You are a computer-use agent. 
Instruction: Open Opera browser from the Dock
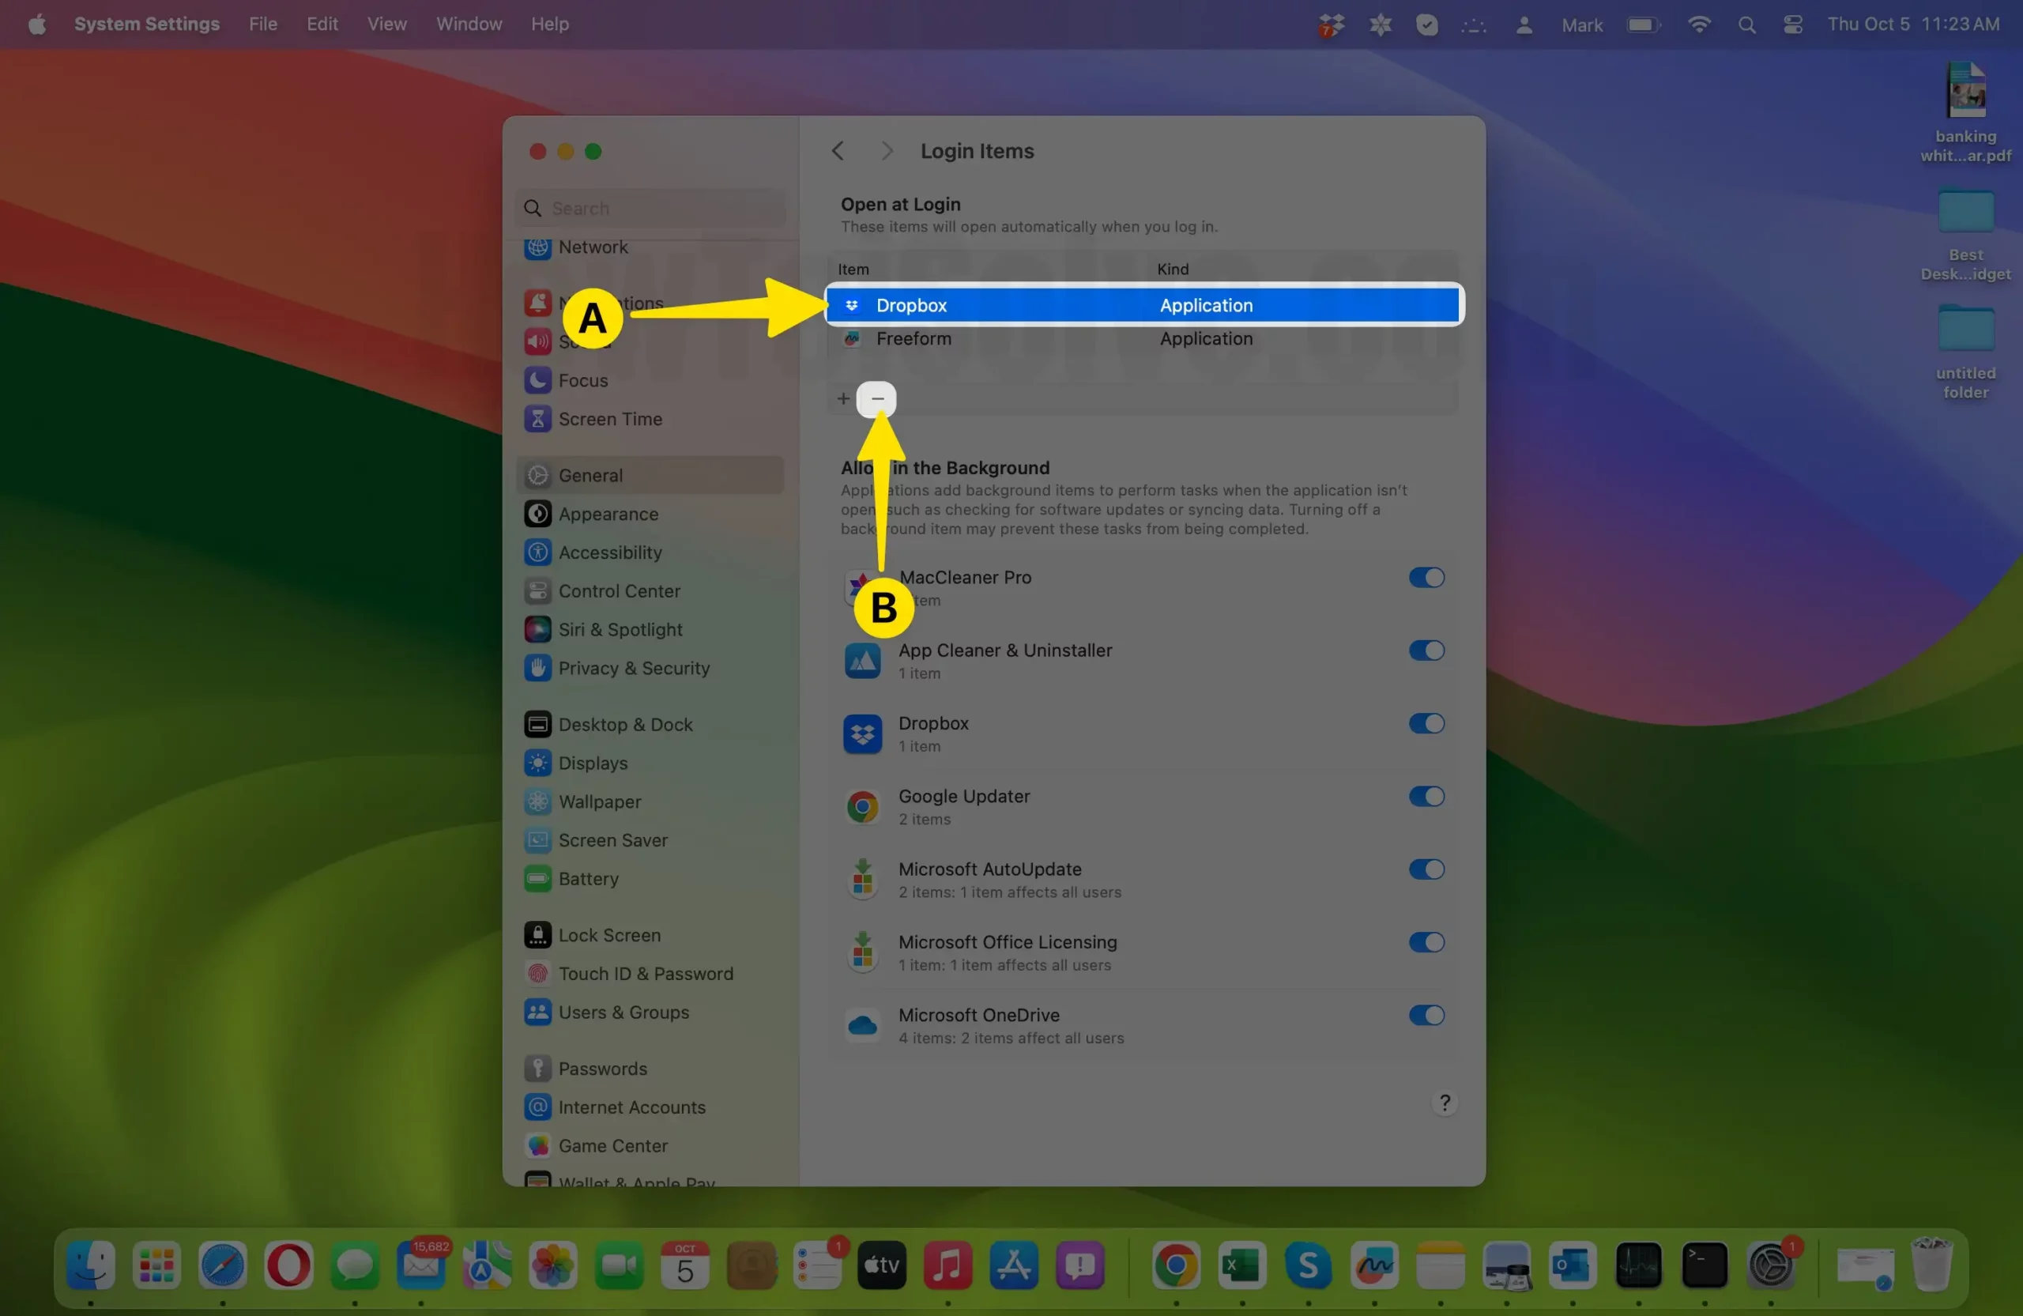[289, 1266]
